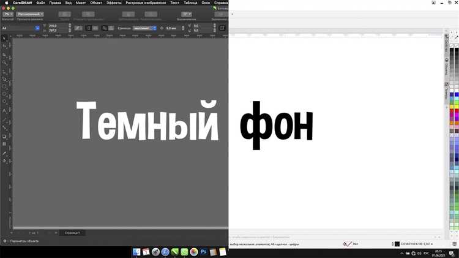Select the Zoom tool in the toolbox
Image resolution: width=459 pixels, height=258 pixels.
[x=4, y=63]
